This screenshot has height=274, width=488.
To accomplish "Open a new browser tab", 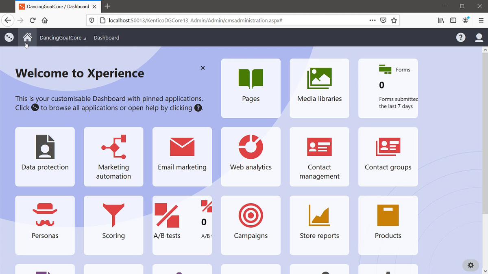I will [x=107, y=6].
